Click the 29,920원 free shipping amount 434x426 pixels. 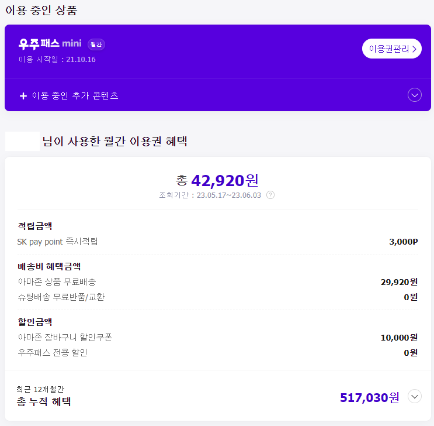(x=399, y=282)
